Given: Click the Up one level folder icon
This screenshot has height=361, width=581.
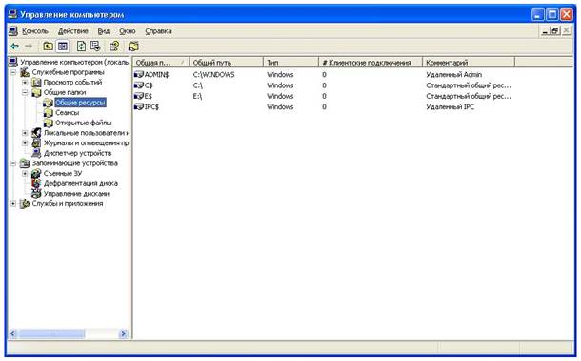Looking at the screenshot, I should (x=48, y=47).
